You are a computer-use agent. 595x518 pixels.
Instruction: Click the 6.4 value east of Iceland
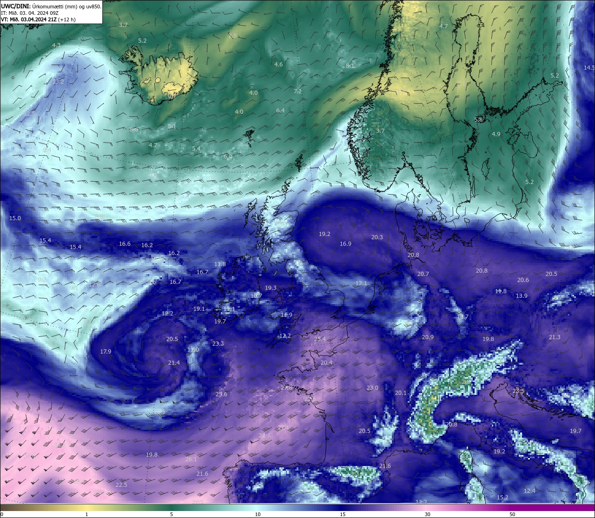(x=280, y=110)
